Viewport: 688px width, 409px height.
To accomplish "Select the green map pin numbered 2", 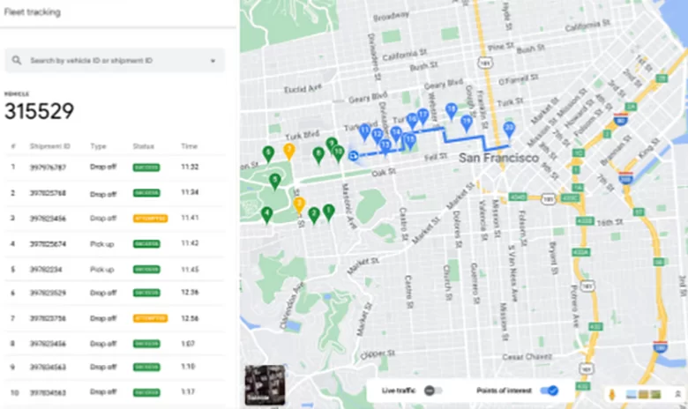I will point(314,215).
